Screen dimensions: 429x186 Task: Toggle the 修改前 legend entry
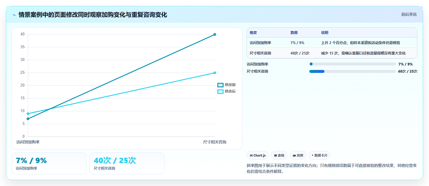click(x=226, y=85)
